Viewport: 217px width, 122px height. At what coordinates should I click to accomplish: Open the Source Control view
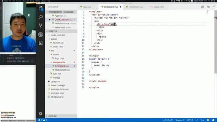(41, 26)
